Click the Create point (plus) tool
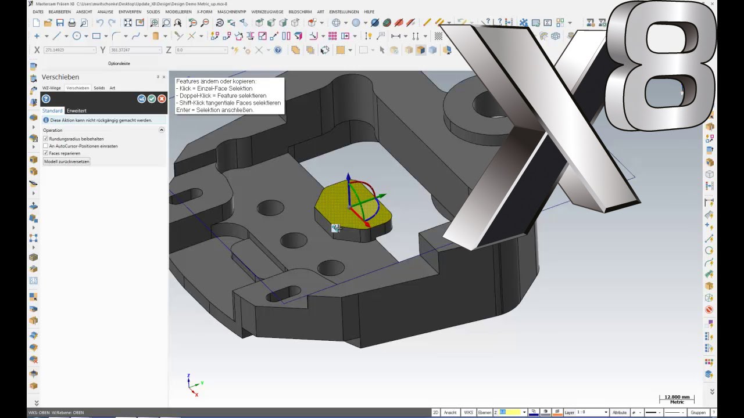This screenshot has height=418, width=744. [x=37, y=36]
